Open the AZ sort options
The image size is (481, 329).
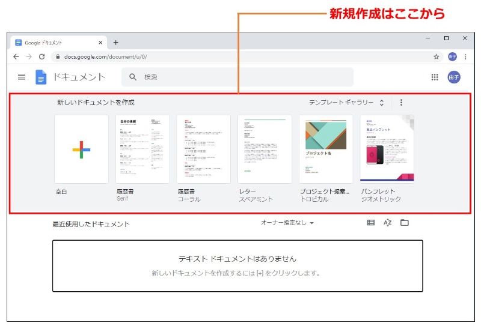click(388, 223)
